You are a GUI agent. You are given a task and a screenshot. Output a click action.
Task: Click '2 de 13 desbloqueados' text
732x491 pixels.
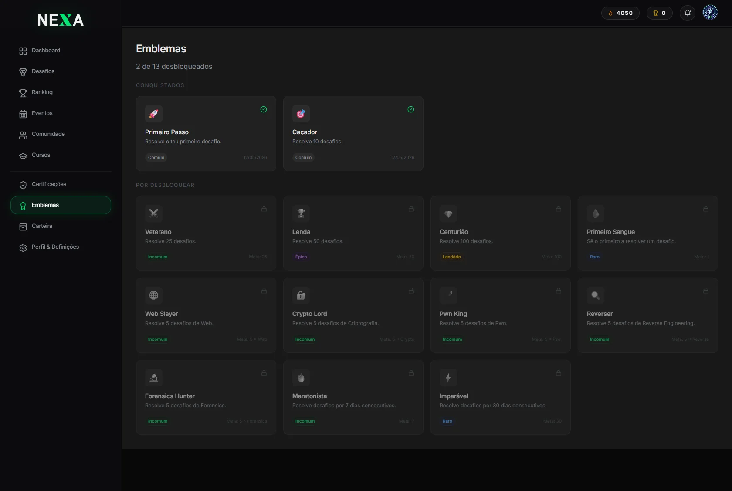pos(174,66)
